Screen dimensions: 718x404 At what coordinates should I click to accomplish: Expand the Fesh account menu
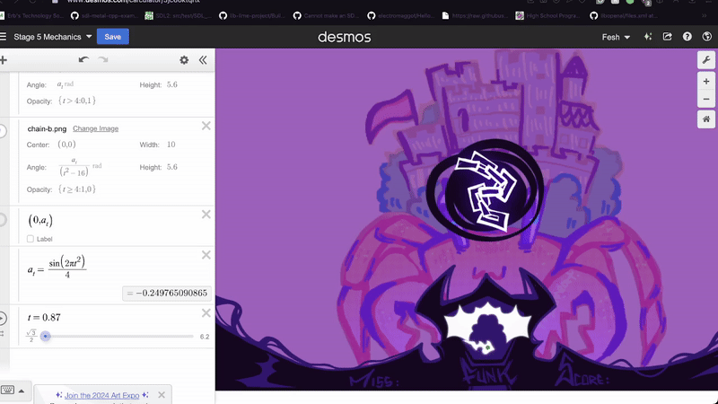616,37
